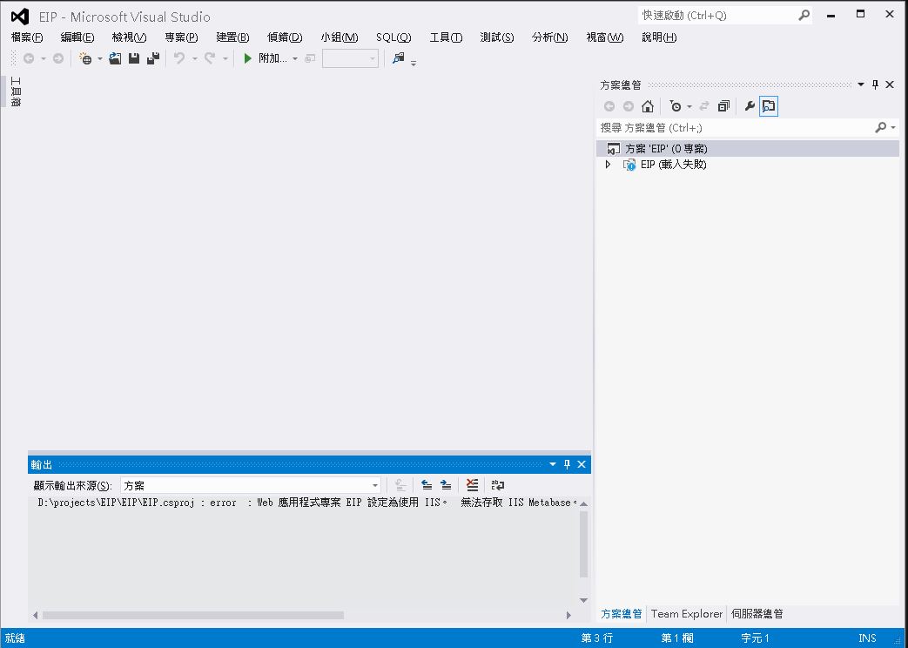Screen dimensions: 908x648
Task: Clear the output window using the clear icon
Action: point(472,485)
